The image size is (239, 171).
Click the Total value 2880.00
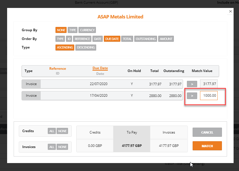tap(155, 96)
